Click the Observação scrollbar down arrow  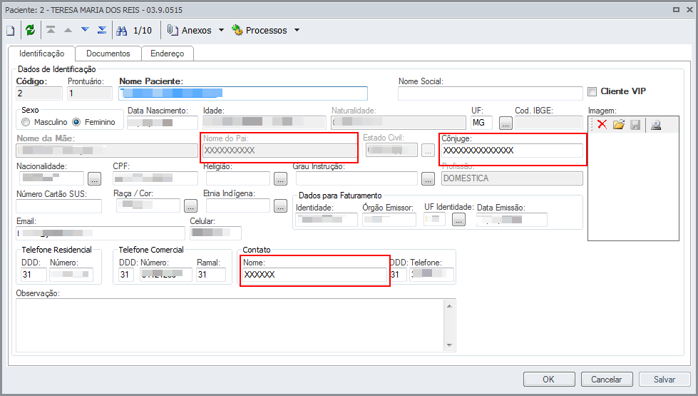[449, 345]
